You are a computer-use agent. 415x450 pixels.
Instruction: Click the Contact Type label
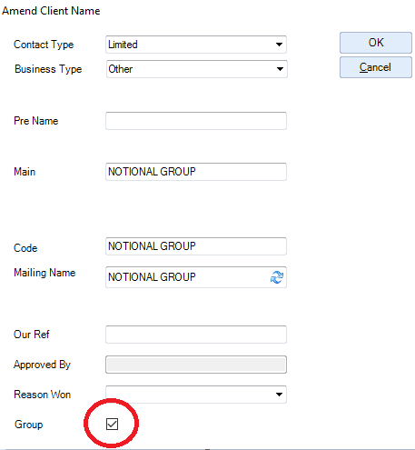pyautogui.click(x=44, y=45)
